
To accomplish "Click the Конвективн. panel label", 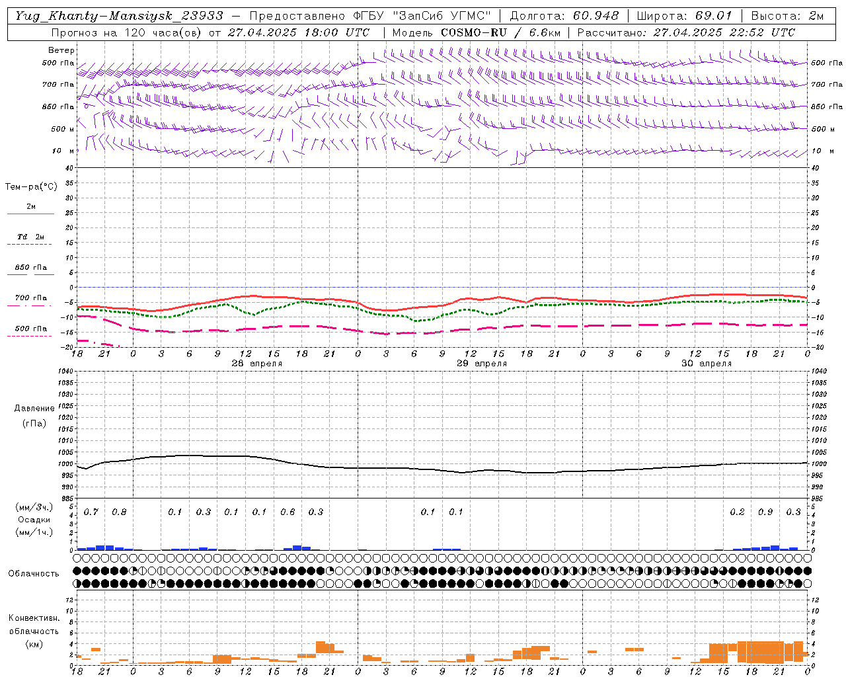I will pos(34,619).
